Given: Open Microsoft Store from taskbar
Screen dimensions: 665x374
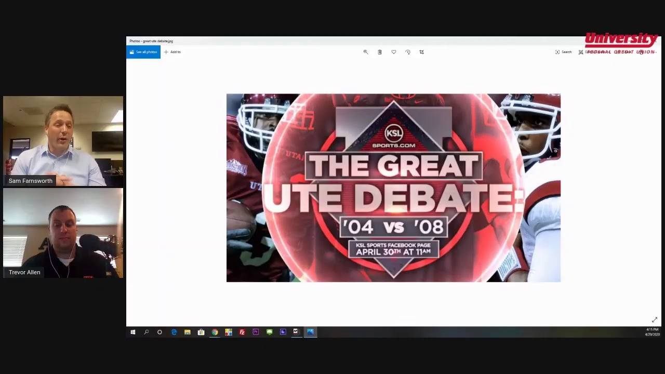Looking at the screenshot, I should [201, 332].
